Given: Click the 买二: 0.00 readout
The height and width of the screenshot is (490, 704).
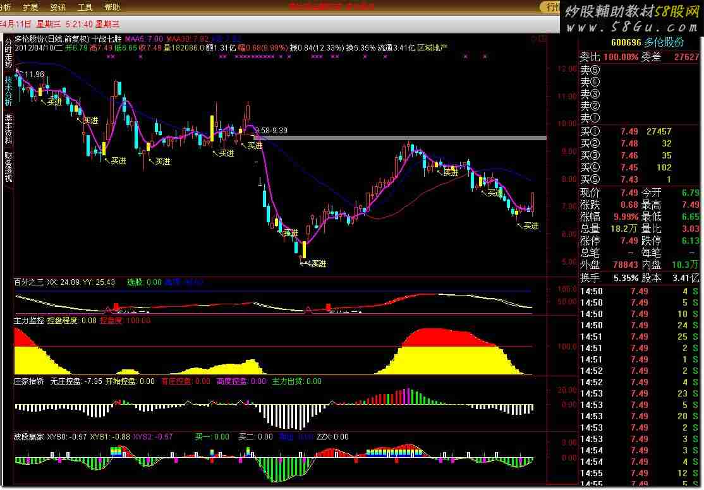Looking at the screenshot, I should (255, 436).
